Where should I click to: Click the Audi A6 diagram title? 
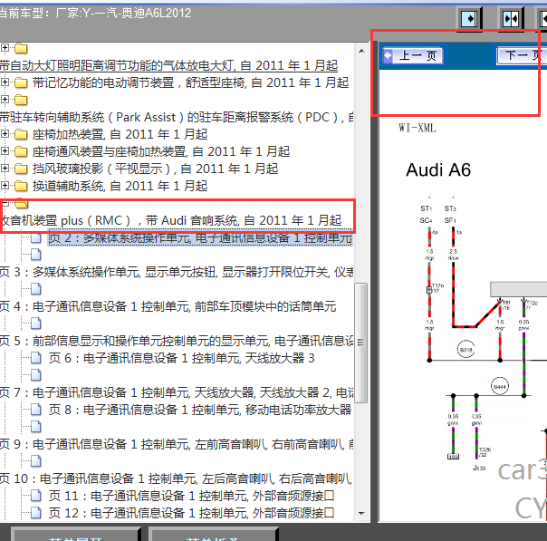point(438,170)
